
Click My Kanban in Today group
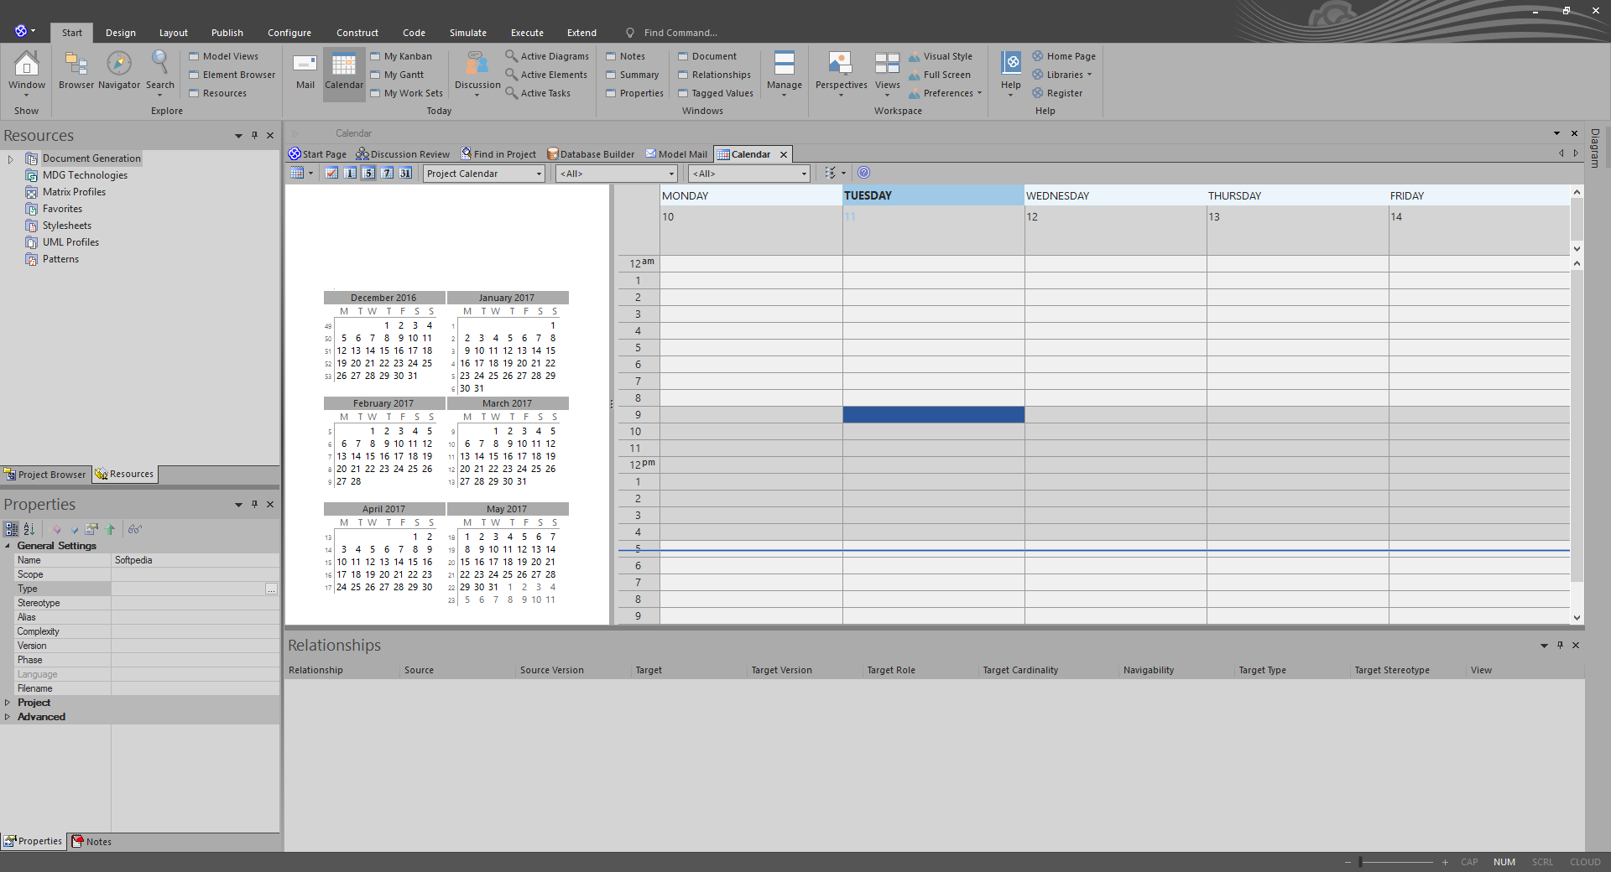(401, 56)
